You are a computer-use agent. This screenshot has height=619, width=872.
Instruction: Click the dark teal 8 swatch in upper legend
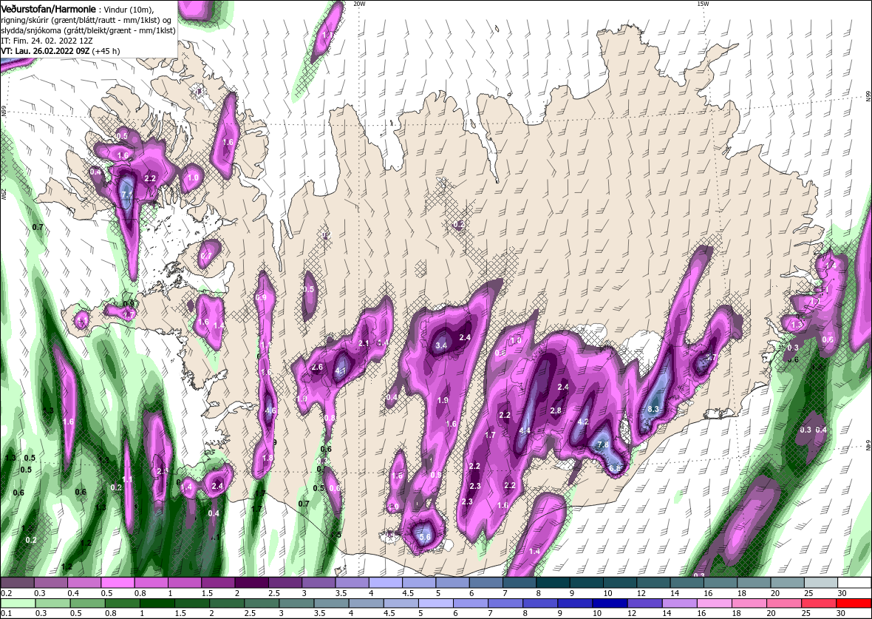553,583
